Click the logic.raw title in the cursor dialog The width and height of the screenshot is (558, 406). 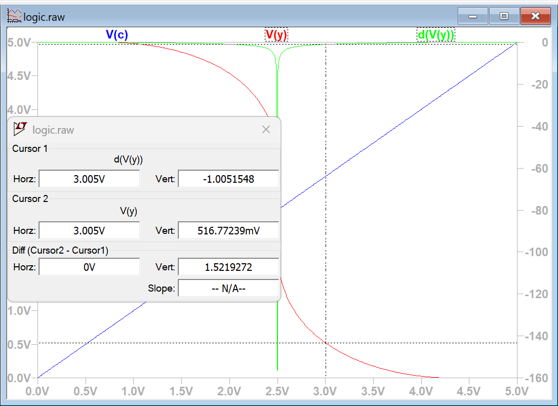[x=53, y=130]
